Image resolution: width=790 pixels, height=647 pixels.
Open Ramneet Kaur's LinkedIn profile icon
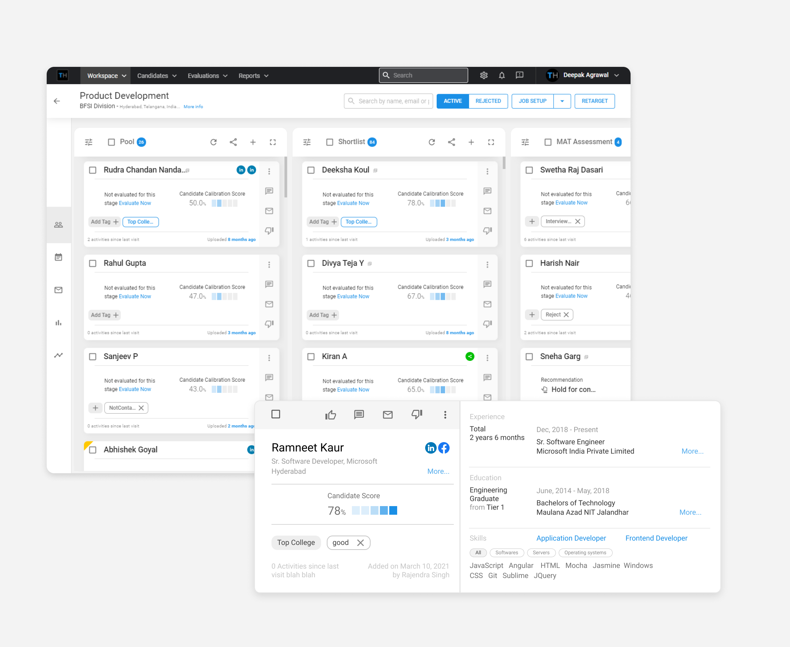click(x=430, y=448)
